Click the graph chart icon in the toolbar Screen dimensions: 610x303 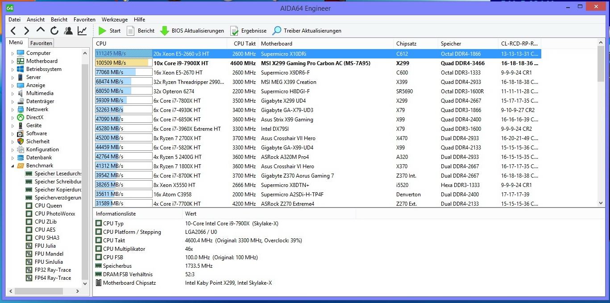pyautogui.click(x=82, y=31)
